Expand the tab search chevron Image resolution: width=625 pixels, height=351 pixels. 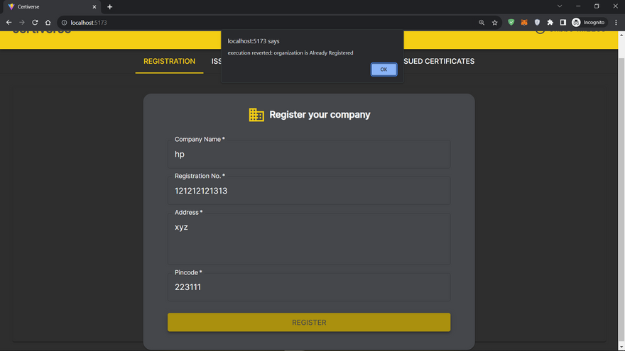(x=559, y=6)
